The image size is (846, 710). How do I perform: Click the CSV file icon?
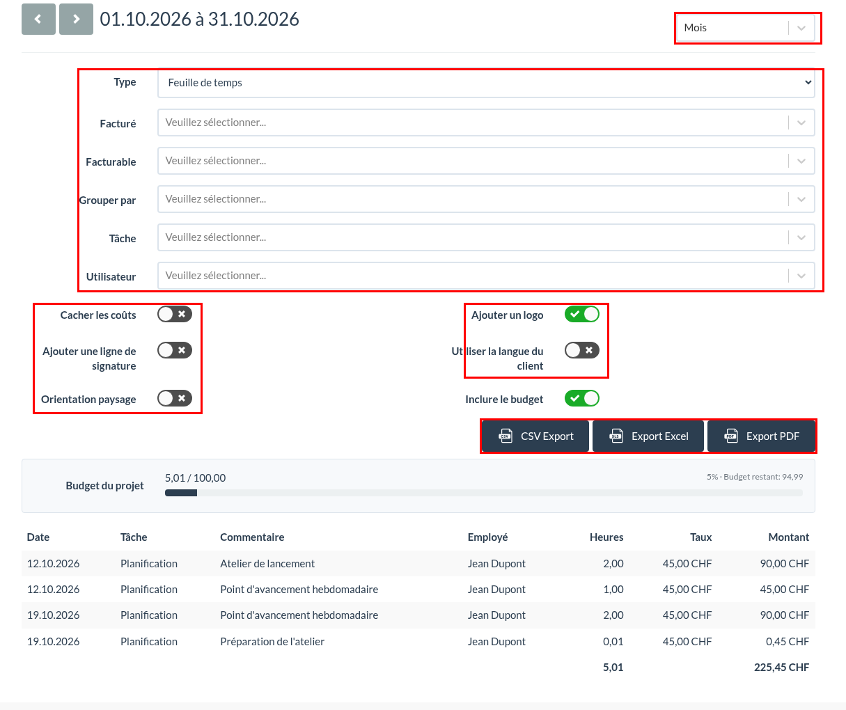pyautogui.click(x=506, y=436)
